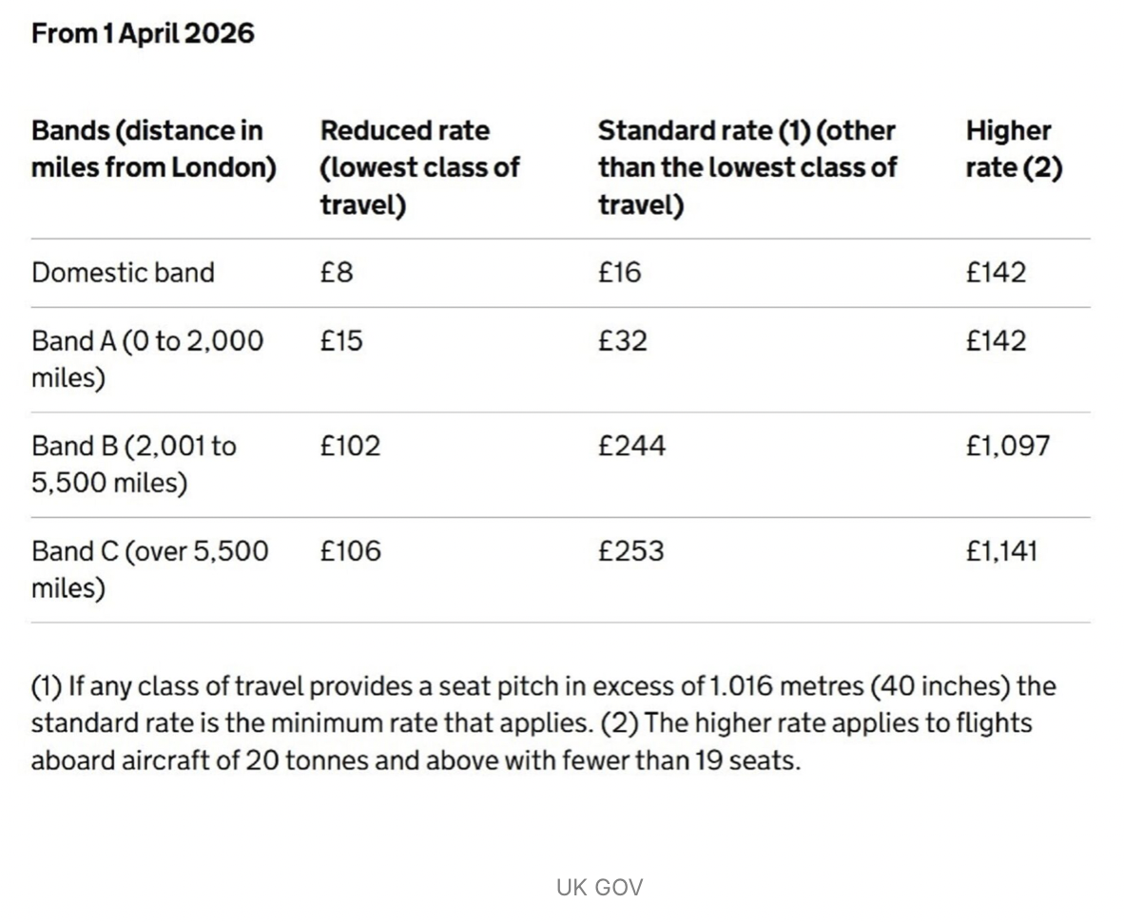The image size is (1124, 922).
Task: Click the "Domestic band" row label
Action: point(123,273)
